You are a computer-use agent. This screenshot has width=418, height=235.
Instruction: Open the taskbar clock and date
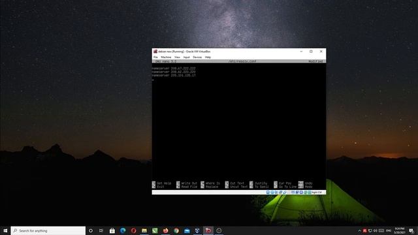(x=400, y=230)
